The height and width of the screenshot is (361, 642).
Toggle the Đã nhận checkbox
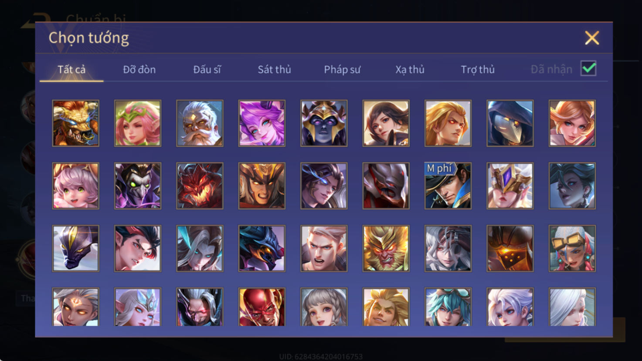pos(588,69)
